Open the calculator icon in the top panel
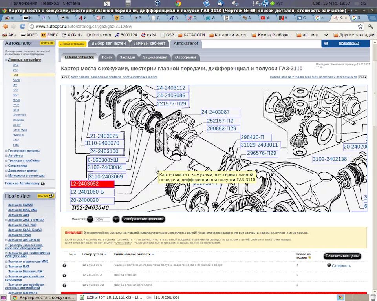This screenshot has height=301, width=377. click(128, 4)
